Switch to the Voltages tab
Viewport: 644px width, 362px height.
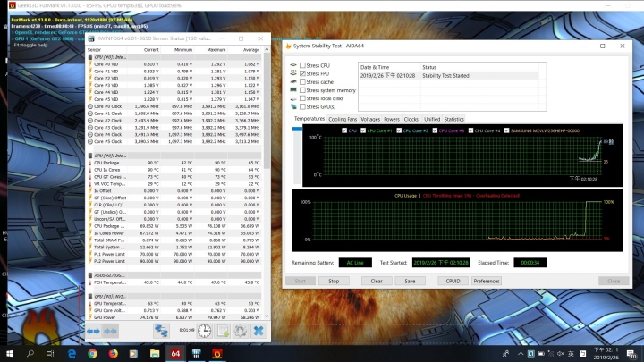370,119
